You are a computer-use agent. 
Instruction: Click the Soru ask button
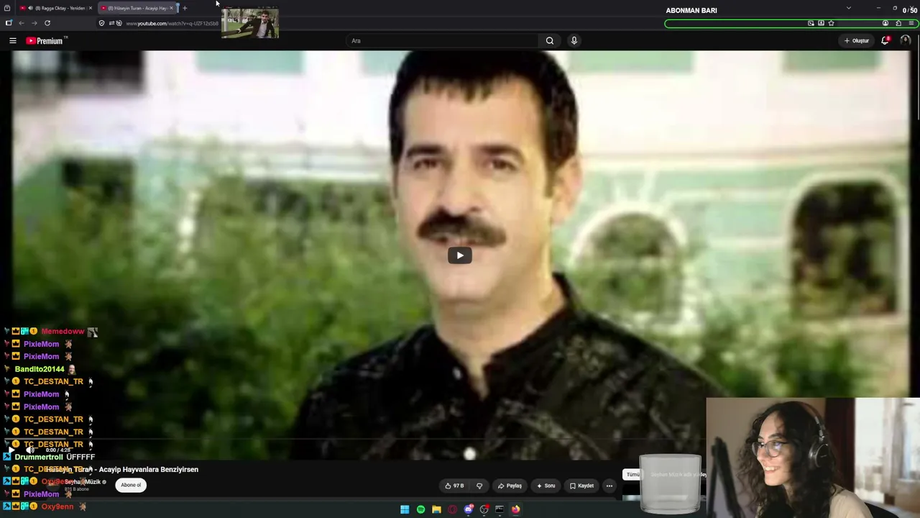tap(546, 486)
